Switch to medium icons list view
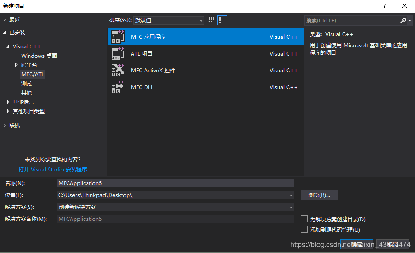 222,20
